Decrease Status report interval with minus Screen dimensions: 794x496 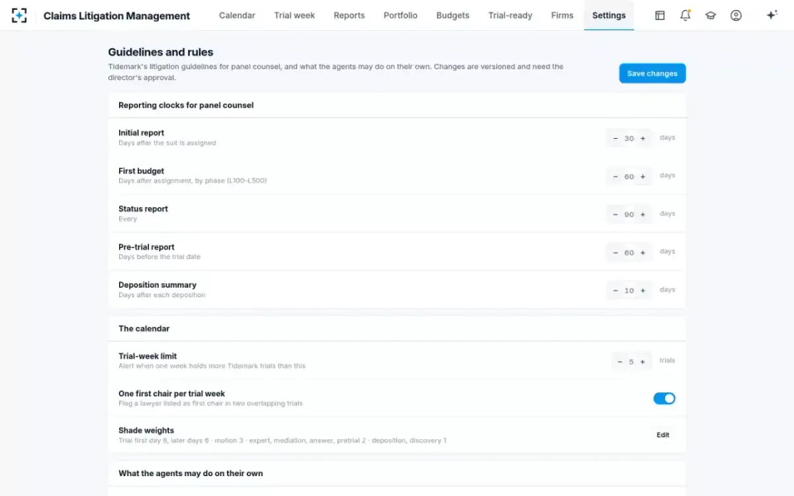(x=615, y=214)
